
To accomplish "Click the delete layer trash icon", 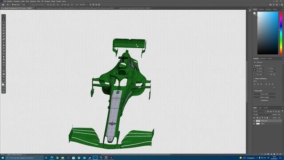I will point(280,154).
